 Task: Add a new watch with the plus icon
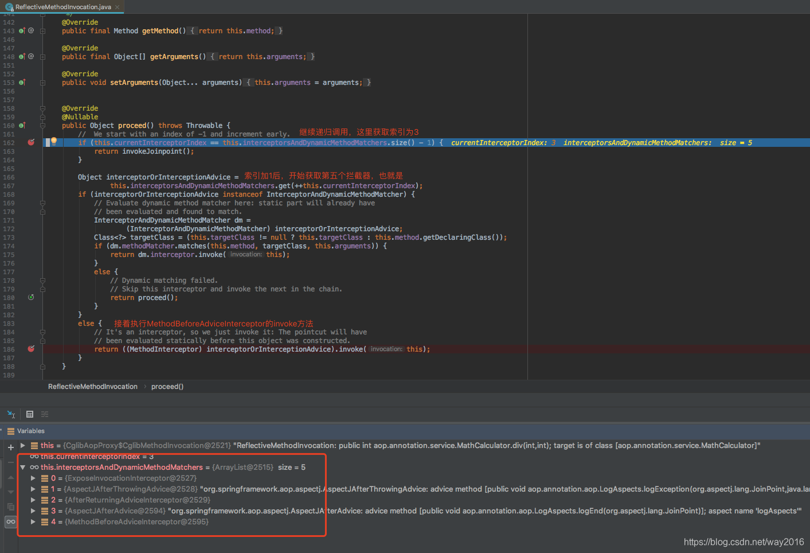point(10,447)
